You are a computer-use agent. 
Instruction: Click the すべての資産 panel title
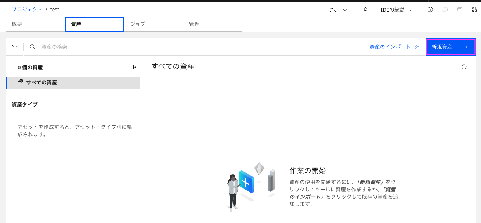(173, 66)
